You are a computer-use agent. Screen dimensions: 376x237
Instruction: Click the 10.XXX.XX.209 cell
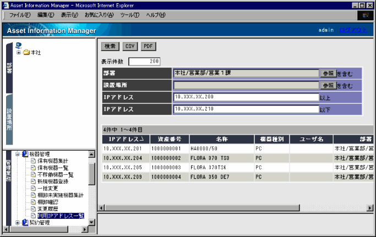(x=126, y=177)
